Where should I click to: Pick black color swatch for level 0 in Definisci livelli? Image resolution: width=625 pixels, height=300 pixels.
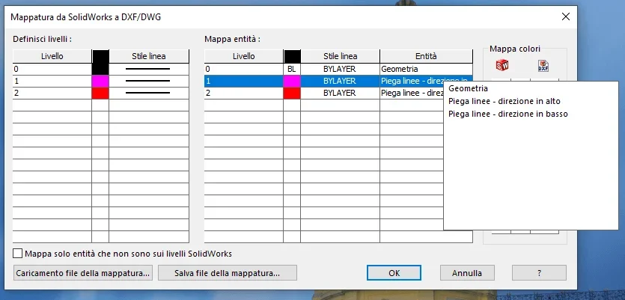tap(100, 69)
